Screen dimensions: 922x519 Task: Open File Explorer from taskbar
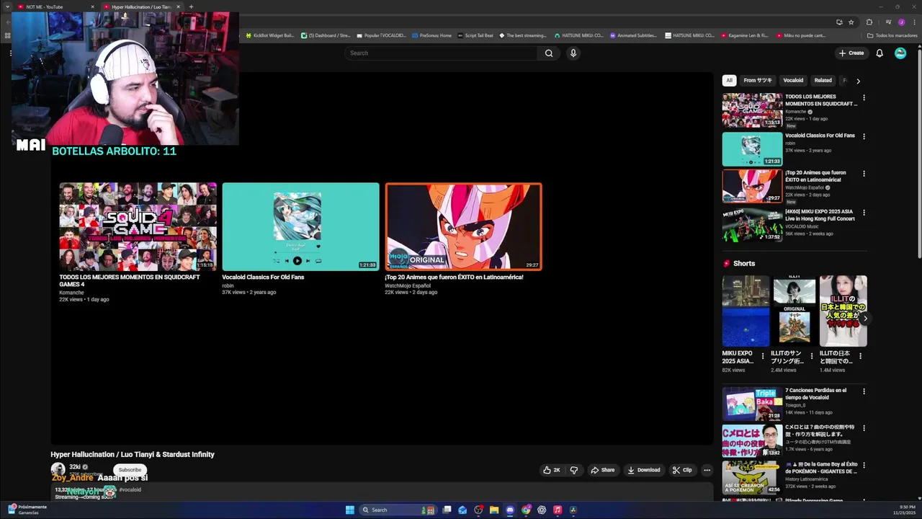pos(494,510)
